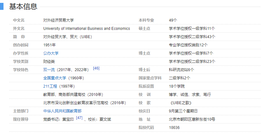Image resolution: width=264 pixels, height=134 pixels.
Task: Click the address 北京市朝阳区惠新东街10号
Action: click(x=192, y=119)
